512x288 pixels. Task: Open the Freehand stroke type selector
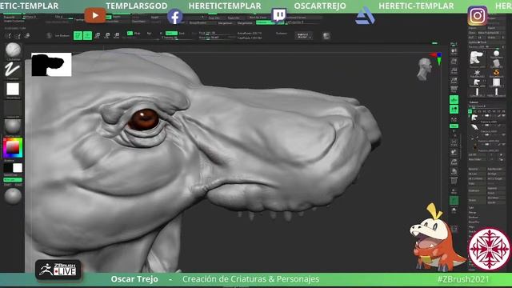13,70
